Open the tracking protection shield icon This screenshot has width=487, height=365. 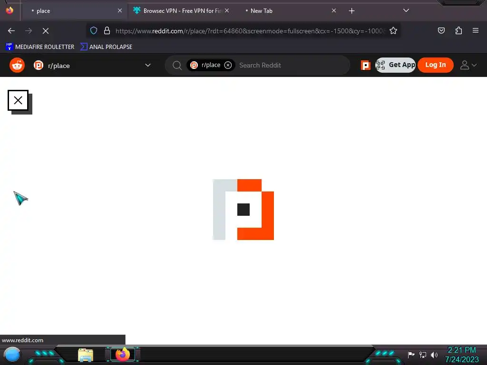(x=94, y=30)
